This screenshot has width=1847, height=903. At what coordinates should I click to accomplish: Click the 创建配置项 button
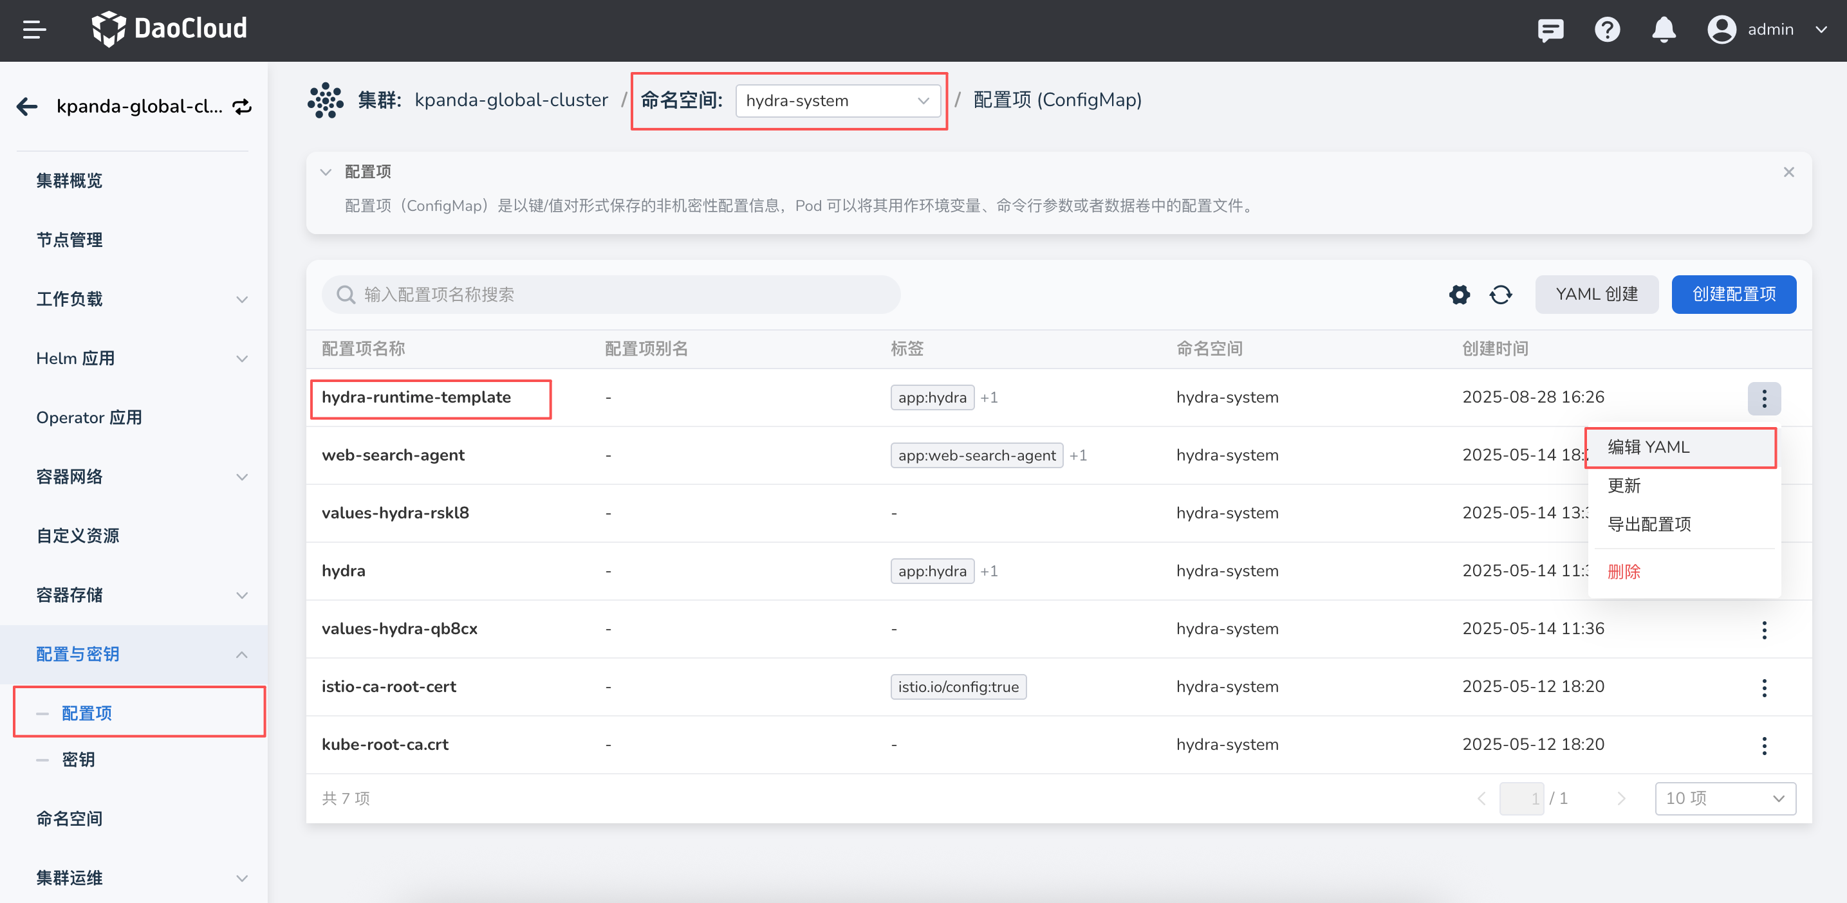coord(1733,295)
